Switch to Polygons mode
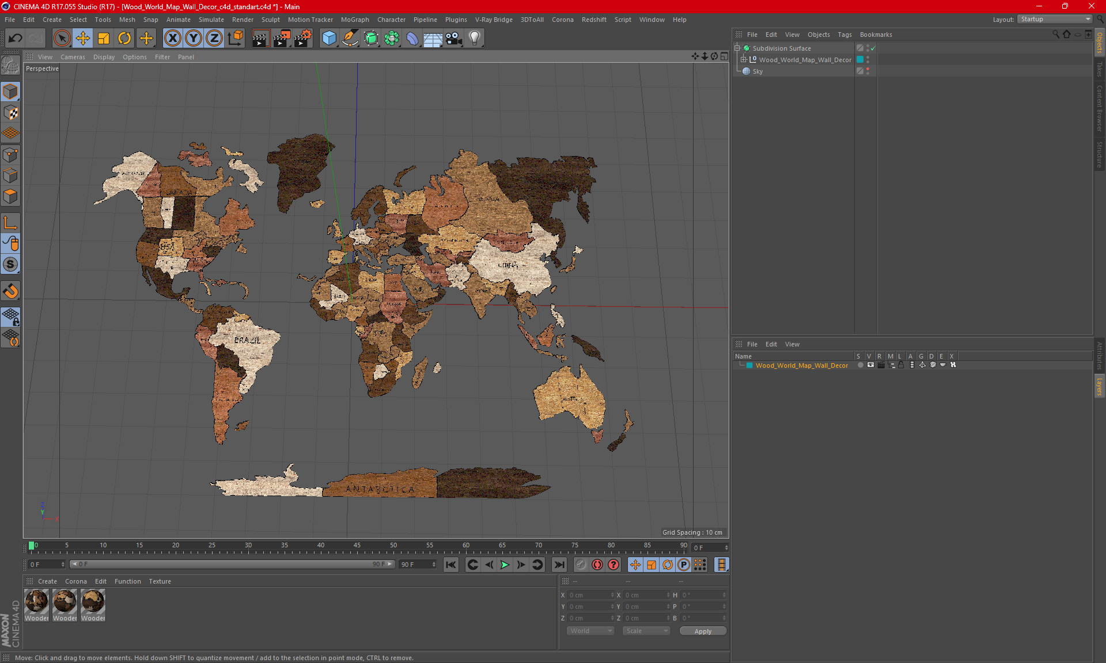The height and width of the screenshot is (663, 1106). pos(10,196)
